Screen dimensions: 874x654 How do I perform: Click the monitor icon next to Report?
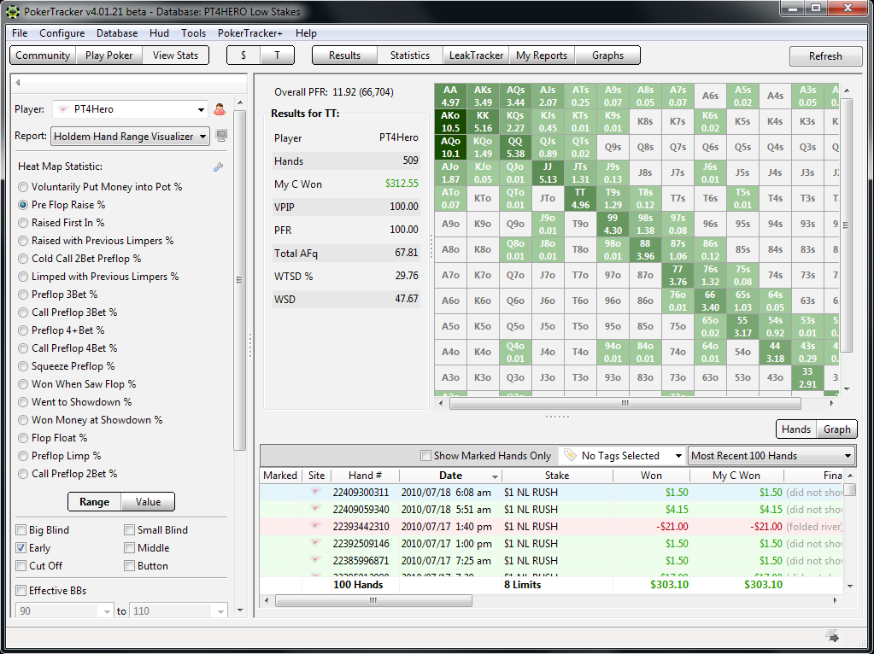click(x=221, y=136)
